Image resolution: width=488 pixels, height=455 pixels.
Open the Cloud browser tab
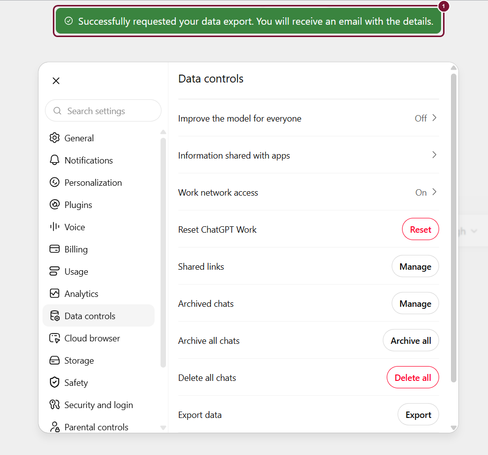pyautogui.click(x=98, y=338)
